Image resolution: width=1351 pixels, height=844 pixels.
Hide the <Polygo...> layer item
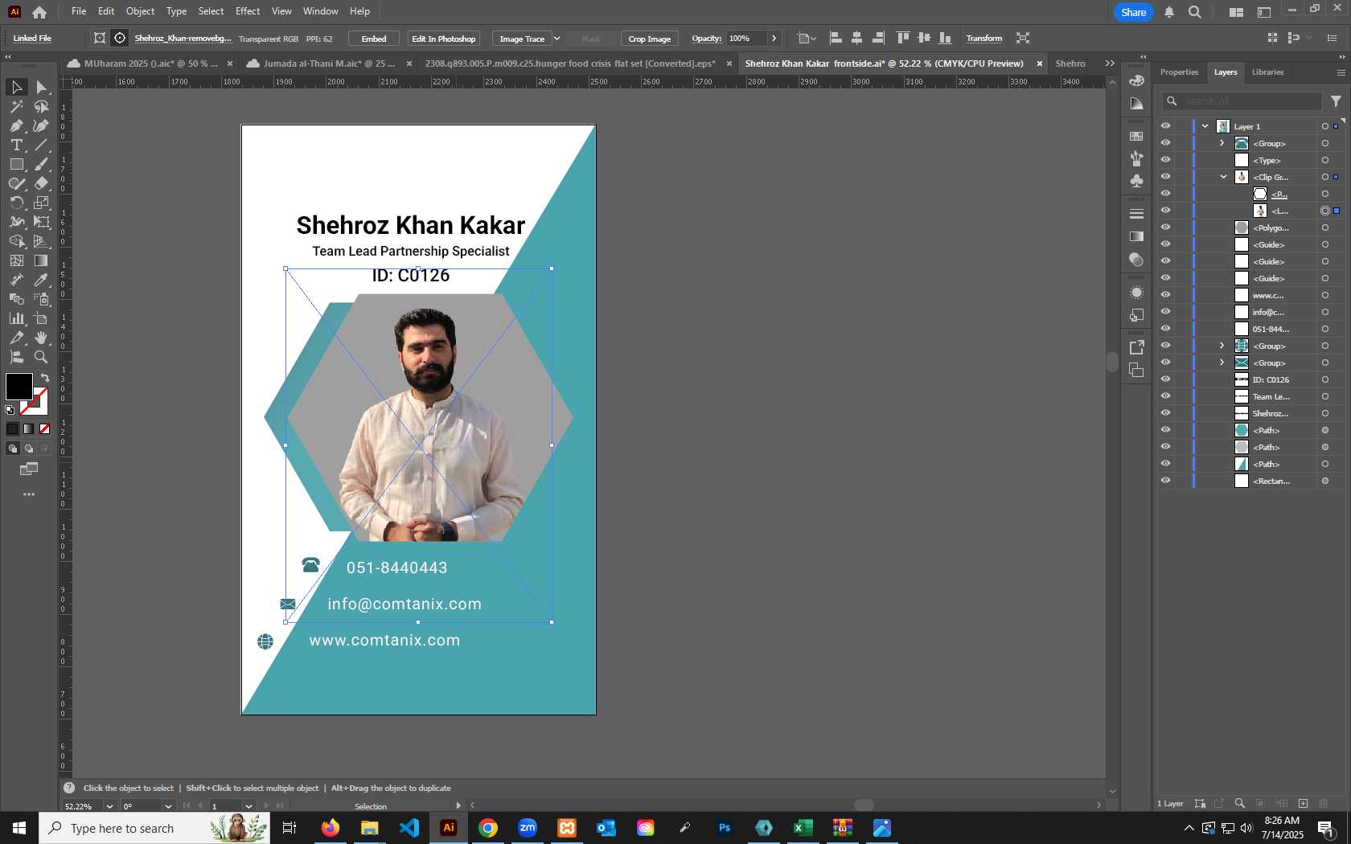click(1165, 227)
